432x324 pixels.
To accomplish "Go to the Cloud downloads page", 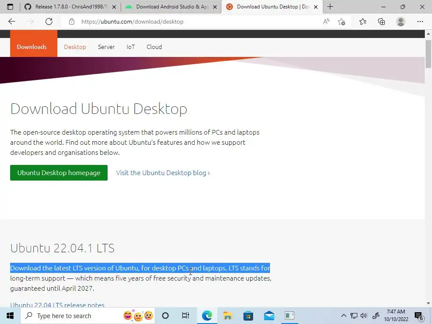I will [154, 47].
